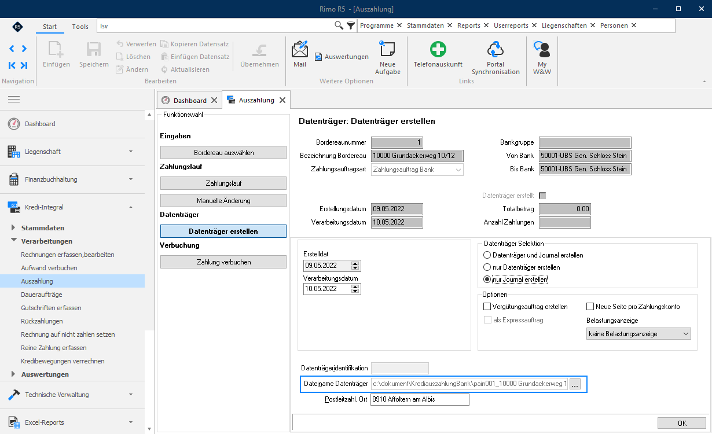Collapse the Kredi-Integral section
Viewport: 712px width, 434px height.
click(x=72, y=207)
